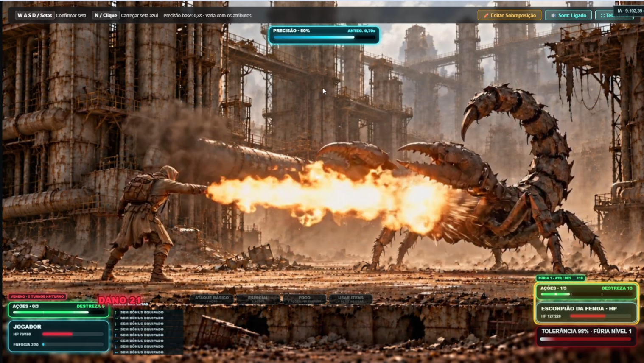
Task: Click the Confirmar seta hint text
Action: 71,15
